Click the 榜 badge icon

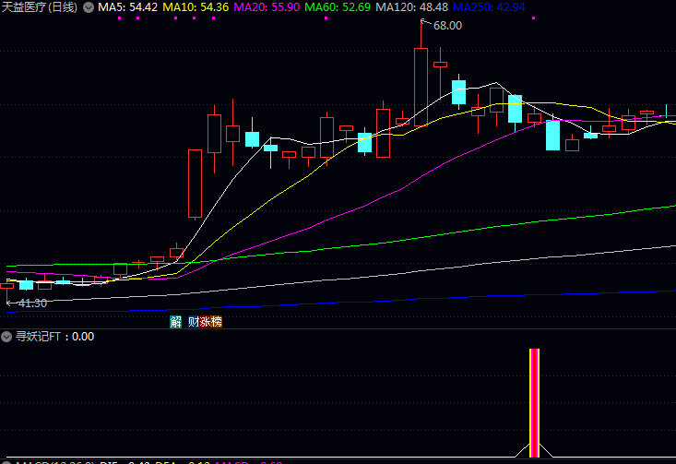point(217,322)
